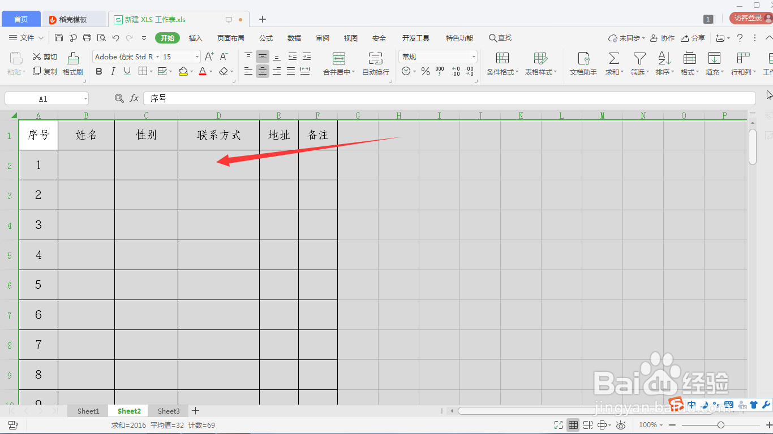Click the percent style icon
773x434 pixels.
[x=426, y=71]
